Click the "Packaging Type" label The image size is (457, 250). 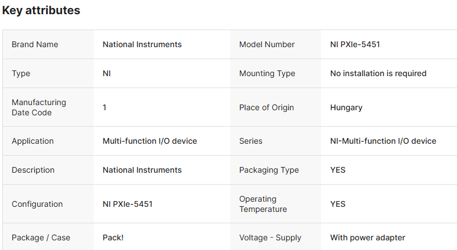coord(269,170)
